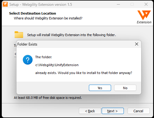Click the blue question mark icon
This screenshot has height=118, width=154.
click(x=28, y=60)
